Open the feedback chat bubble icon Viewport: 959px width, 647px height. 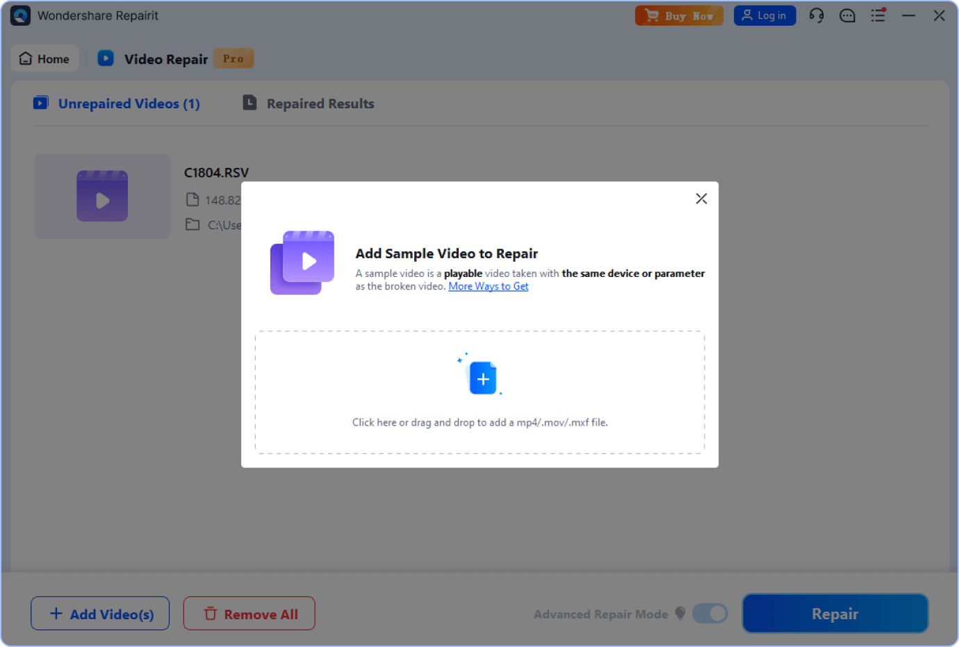coord(847,15)
